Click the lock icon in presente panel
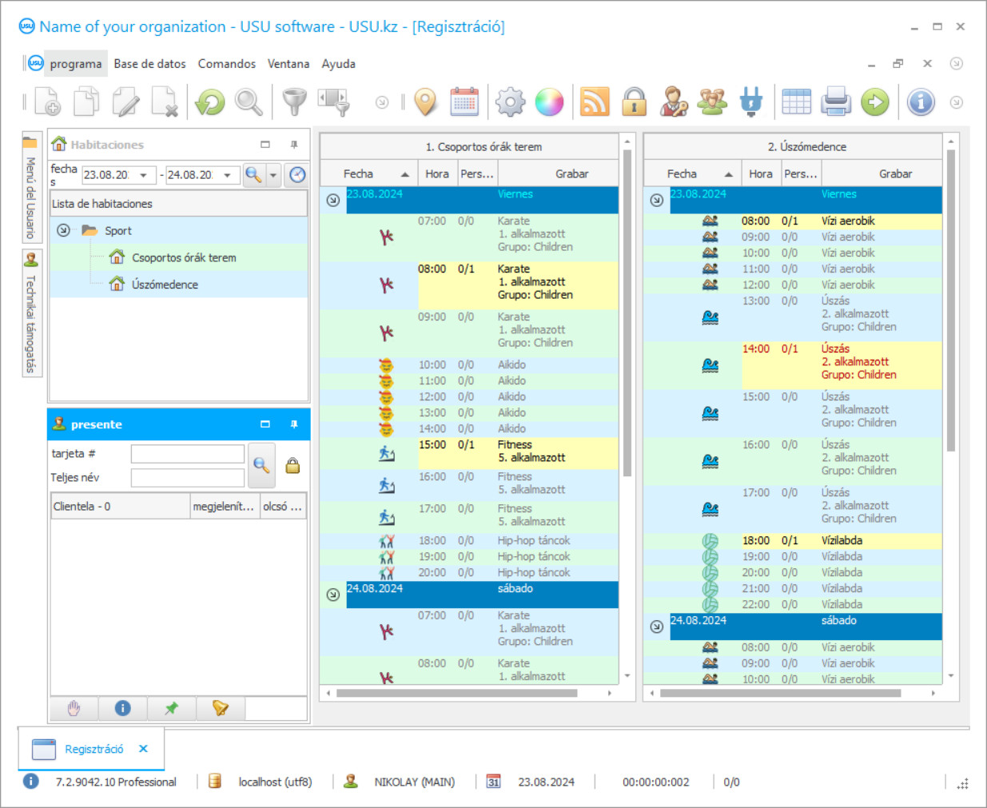 (x=293, y=466)
